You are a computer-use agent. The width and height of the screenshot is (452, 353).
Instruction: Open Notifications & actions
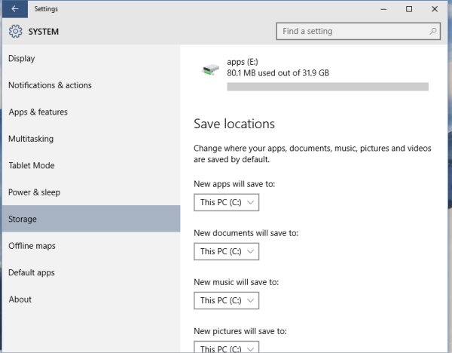[x=91, y=85]
